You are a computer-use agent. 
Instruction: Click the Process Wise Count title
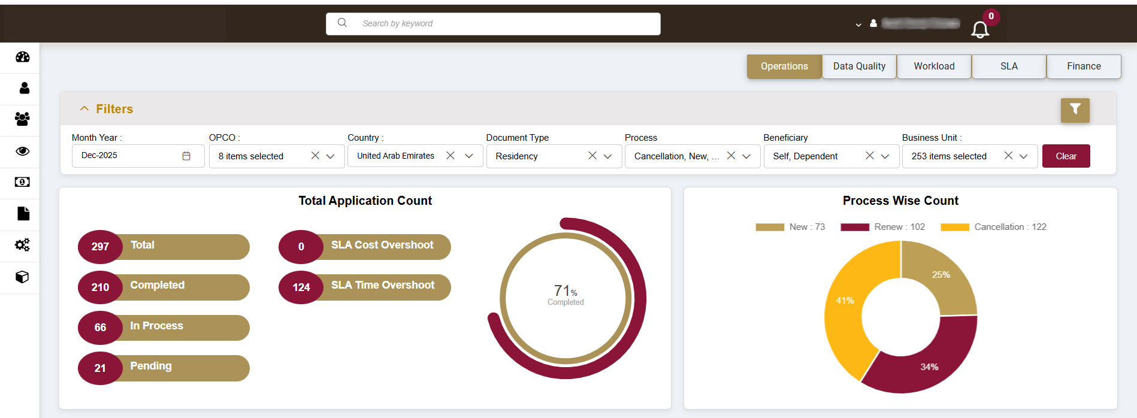pyautogui.click(x=900, y=201)
